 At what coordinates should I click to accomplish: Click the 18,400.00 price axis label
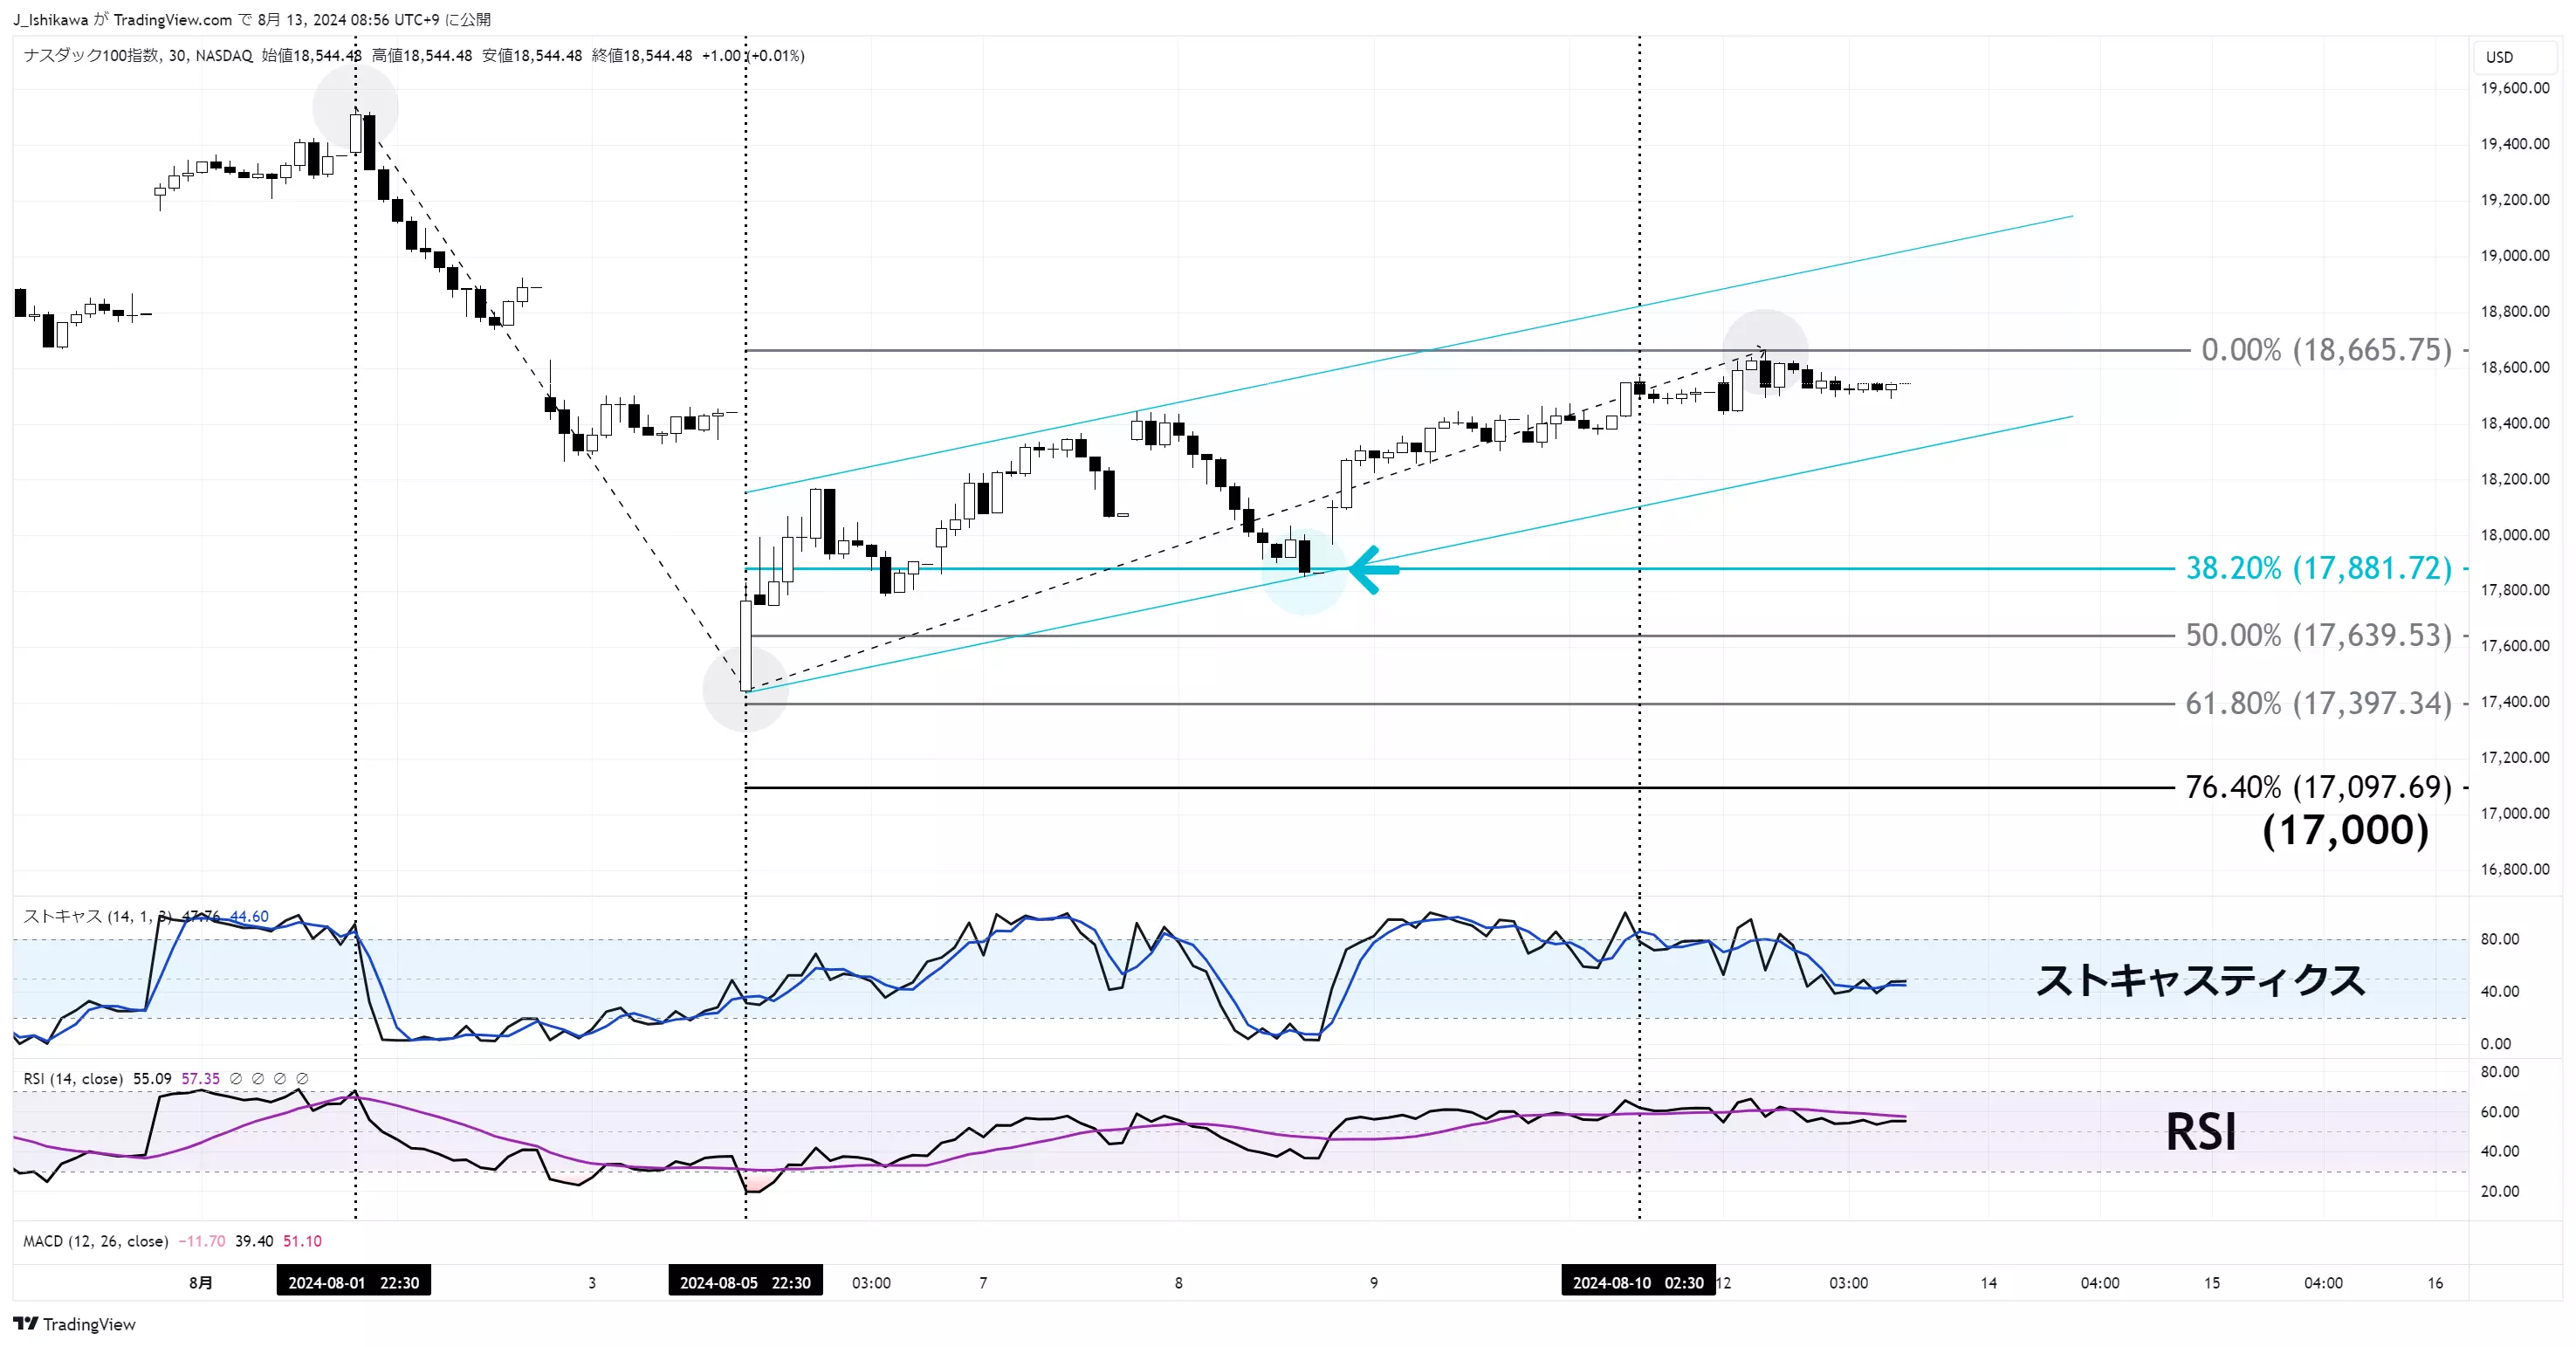point(2515,423)
